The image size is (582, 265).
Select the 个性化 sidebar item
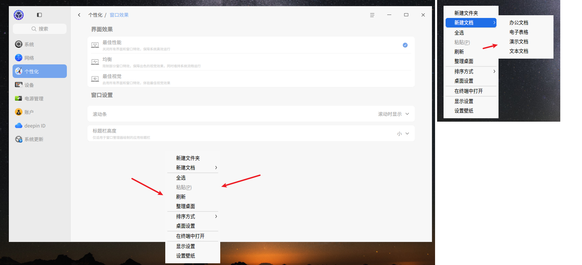pos(40,71)
